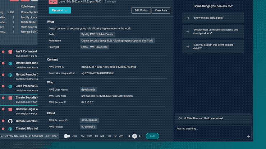Image resolution: width=266 pixels, height=149 pixels.
Task: Open the Netcat Remote event in the list
Action: tap(19, 76)
